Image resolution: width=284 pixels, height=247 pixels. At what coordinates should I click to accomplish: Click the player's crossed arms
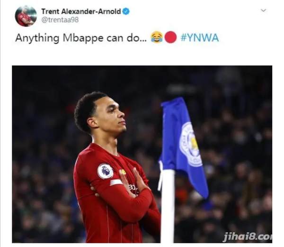point(125,196)
